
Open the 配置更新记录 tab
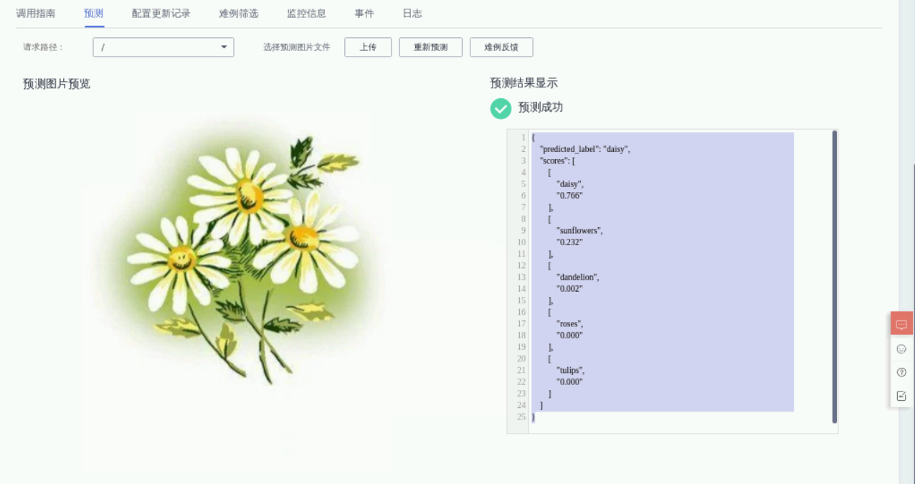point(161,14)
